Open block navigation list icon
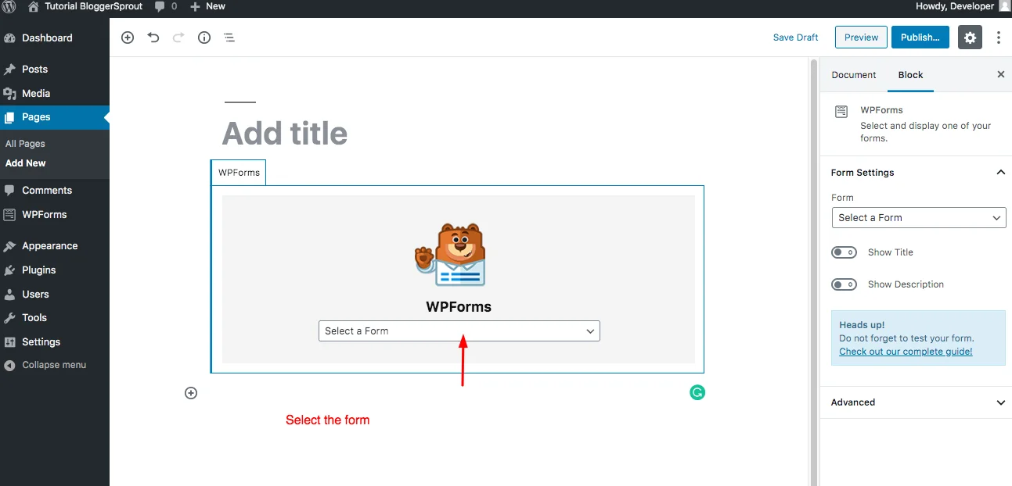The image size is (1012, 486). click(x=229, y=38)
